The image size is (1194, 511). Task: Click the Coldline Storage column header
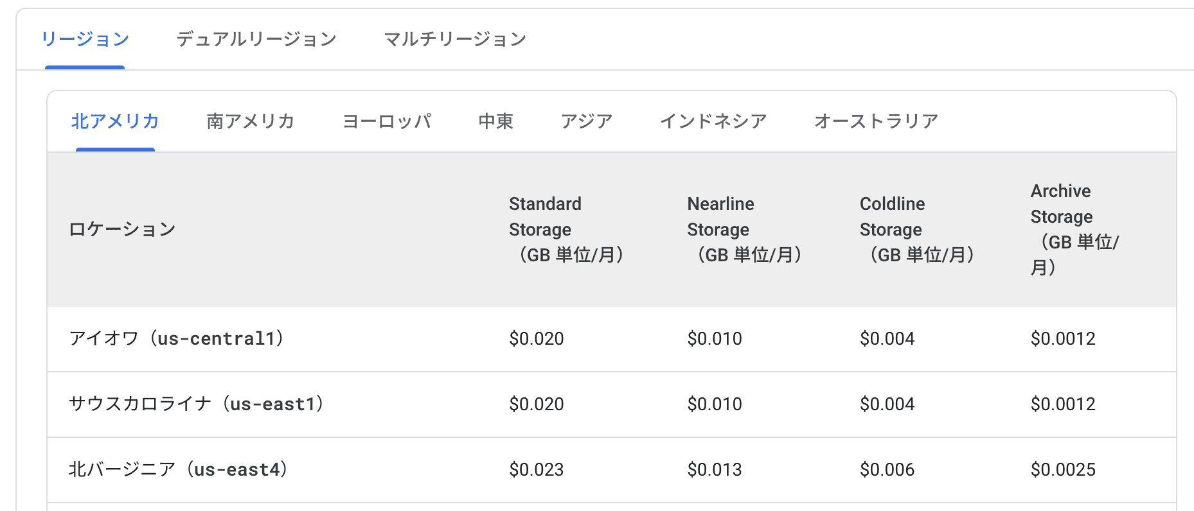[918, 229]
